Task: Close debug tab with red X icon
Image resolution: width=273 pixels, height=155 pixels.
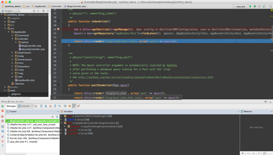Action: pyautogui.click(x=2, y=141)
